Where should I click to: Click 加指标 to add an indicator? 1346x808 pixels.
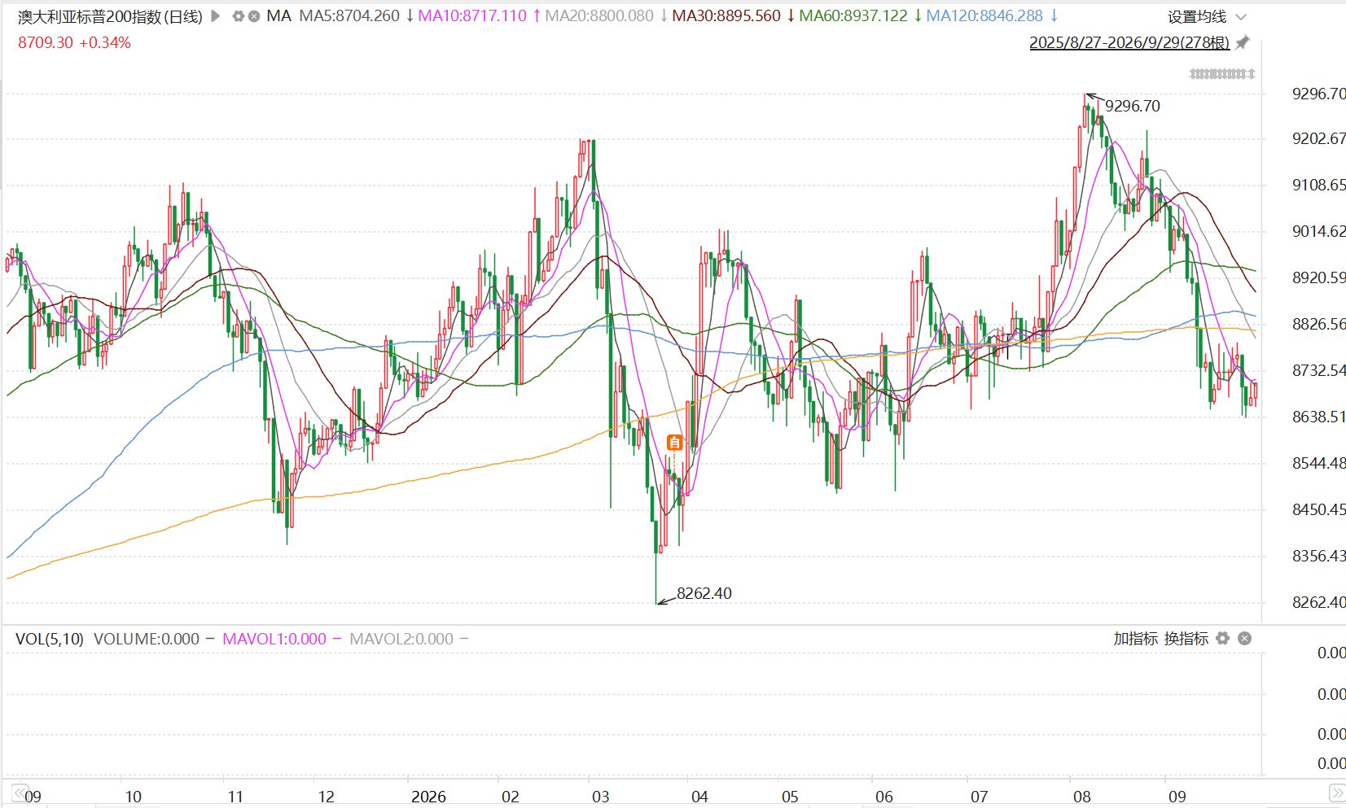click(1135, 639)
